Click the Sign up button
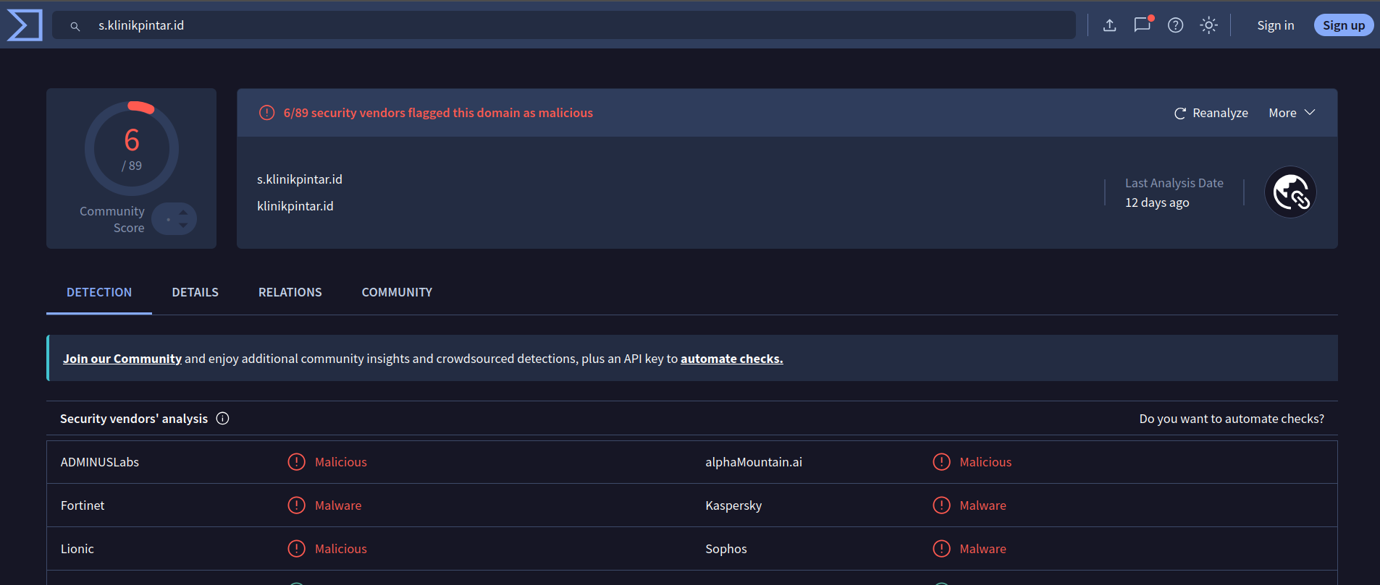This screenshot has height=585, width=1380. pyautogui.click(x=1344, y=25)
